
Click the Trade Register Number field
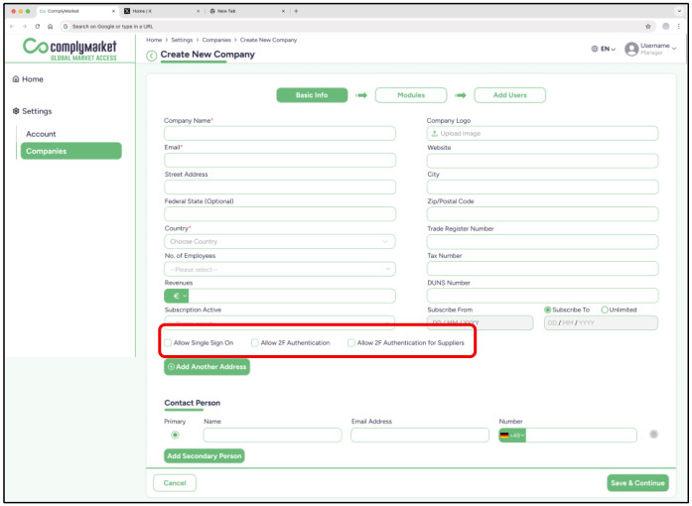tap(542, 242)
